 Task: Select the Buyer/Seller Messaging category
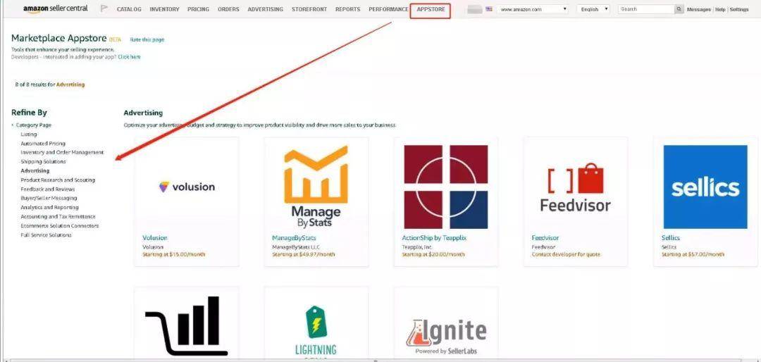pyautogui.click(x=49, y=198)
